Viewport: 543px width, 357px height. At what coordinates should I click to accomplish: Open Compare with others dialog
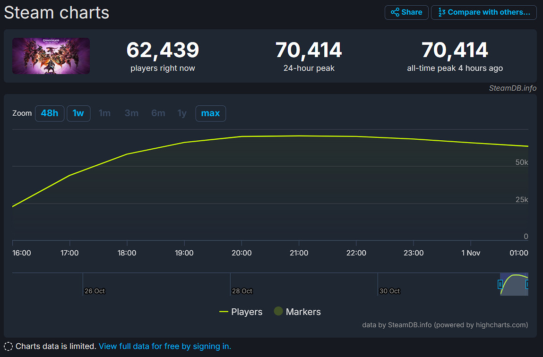[x=483, y=12]
